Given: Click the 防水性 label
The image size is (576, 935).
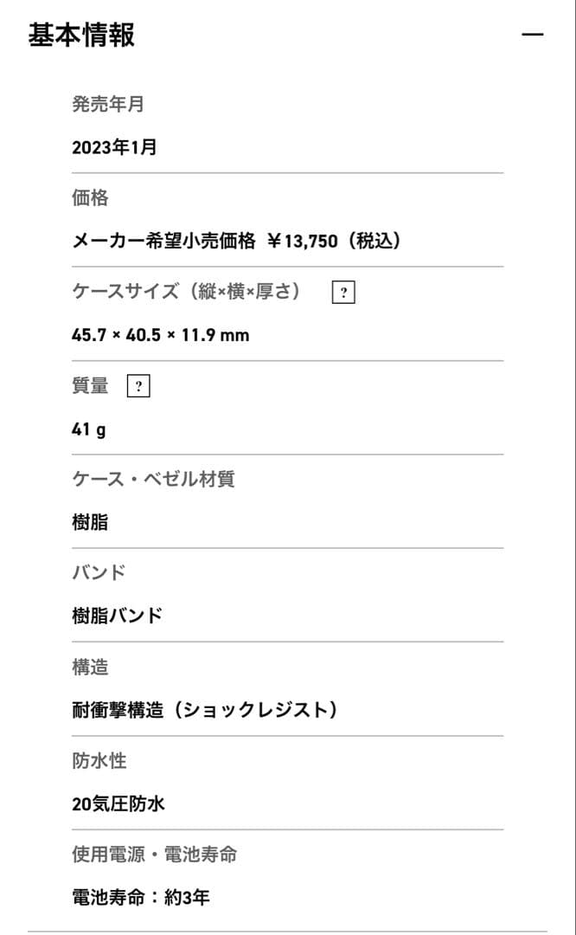Looking at the screenshot, I should pos(99,760).
